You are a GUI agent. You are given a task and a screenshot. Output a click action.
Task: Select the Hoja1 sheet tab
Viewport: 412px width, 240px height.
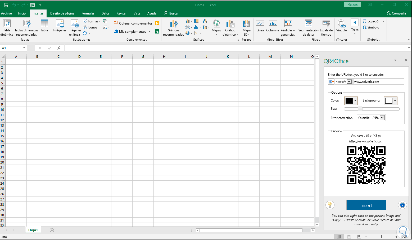click(x=33, y=230)
